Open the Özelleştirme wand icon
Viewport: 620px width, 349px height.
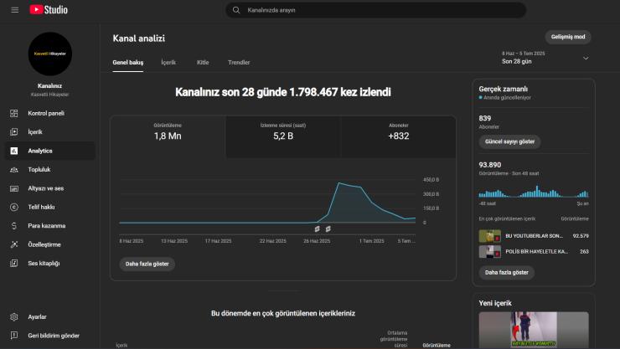click(14, 244)
